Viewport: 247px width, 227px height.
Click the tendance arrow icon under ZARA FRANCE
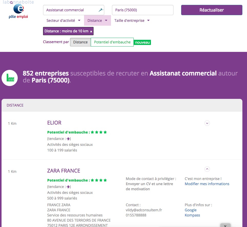[x=68, y=187]
